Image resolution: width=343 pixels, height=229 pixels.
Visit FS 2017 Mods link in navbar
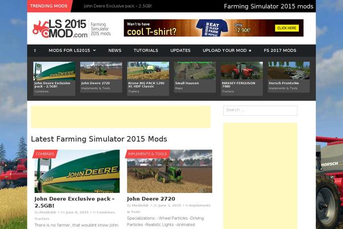tap(280, 50)
